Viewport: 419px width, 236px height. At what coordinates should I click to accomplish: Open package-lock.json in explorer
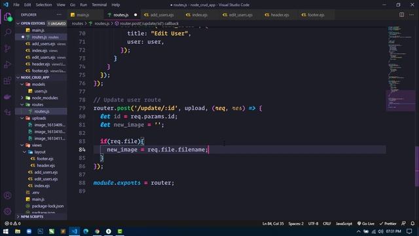pyautogui.click(x=48, y=206)
